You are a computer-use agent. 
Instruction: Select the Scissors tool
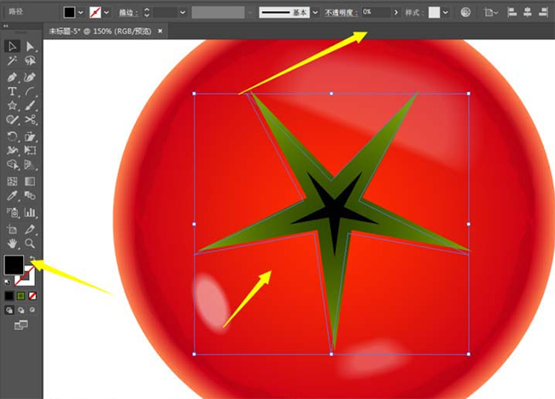[30, 120]
